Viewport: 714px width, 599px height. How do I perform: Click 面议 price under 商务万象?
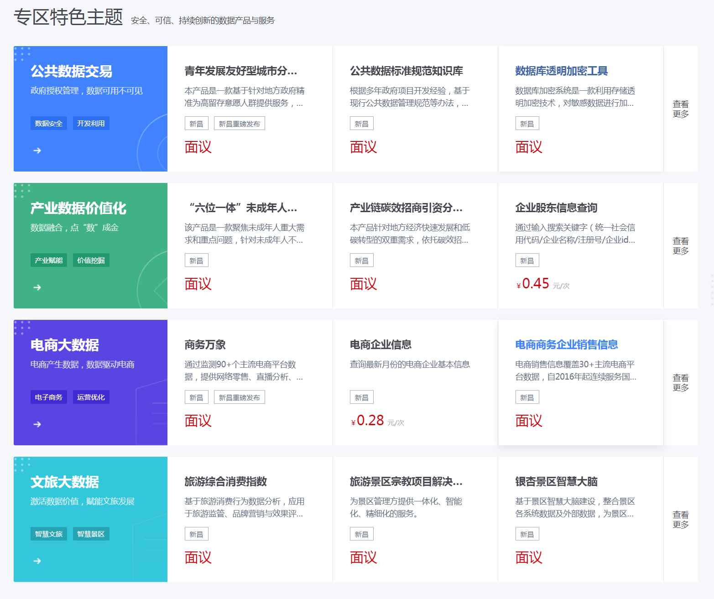(198, 421)
